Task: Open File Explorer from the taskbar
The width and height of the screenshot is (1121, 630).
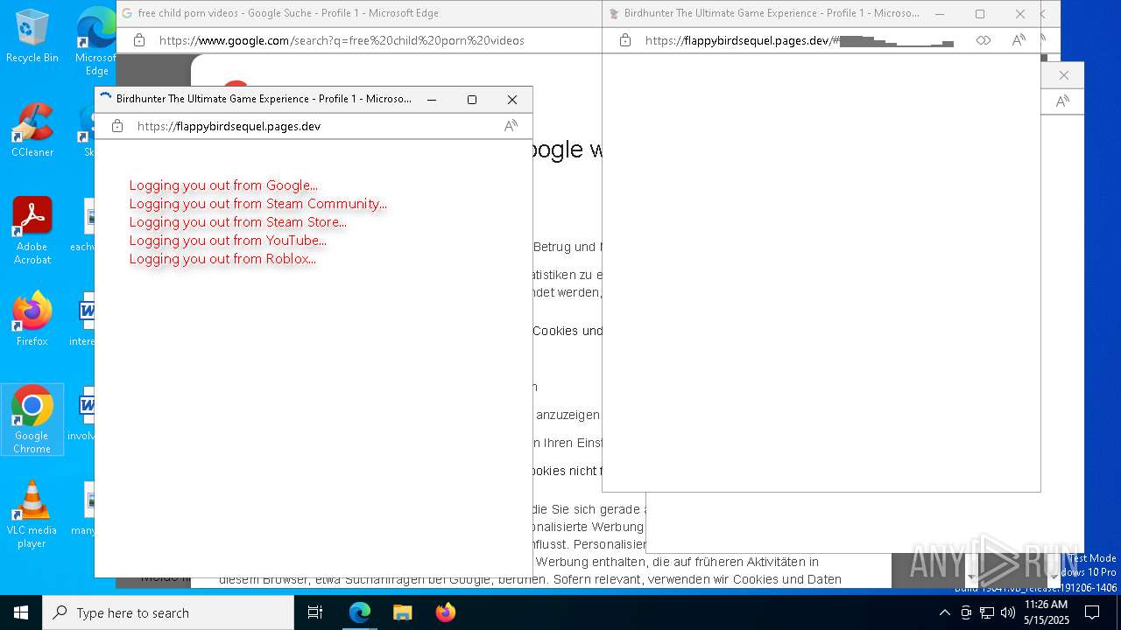Action: click(x=403, y=612)
